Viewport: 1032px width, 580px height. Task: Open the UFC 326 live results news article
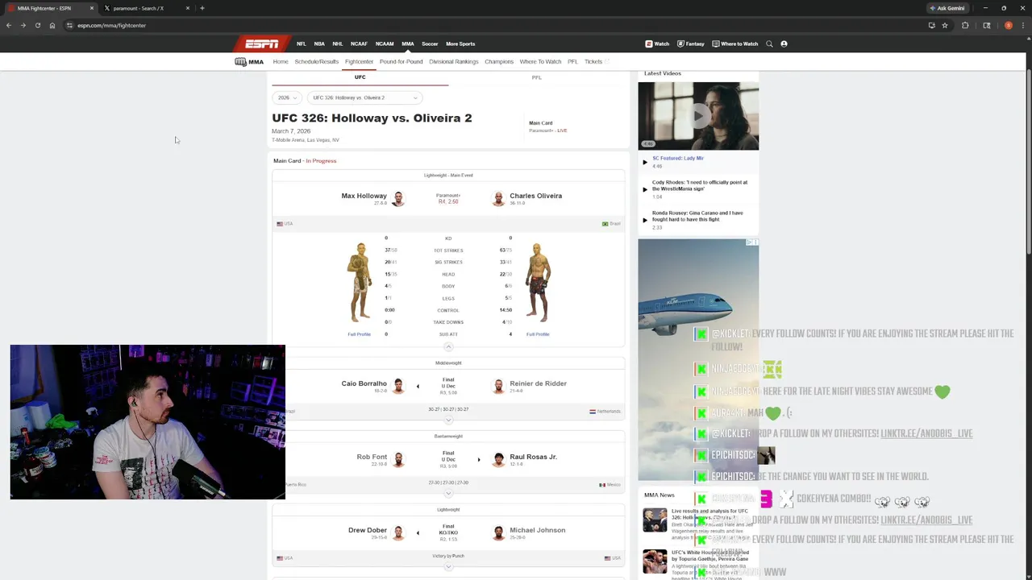coord(709,514)
